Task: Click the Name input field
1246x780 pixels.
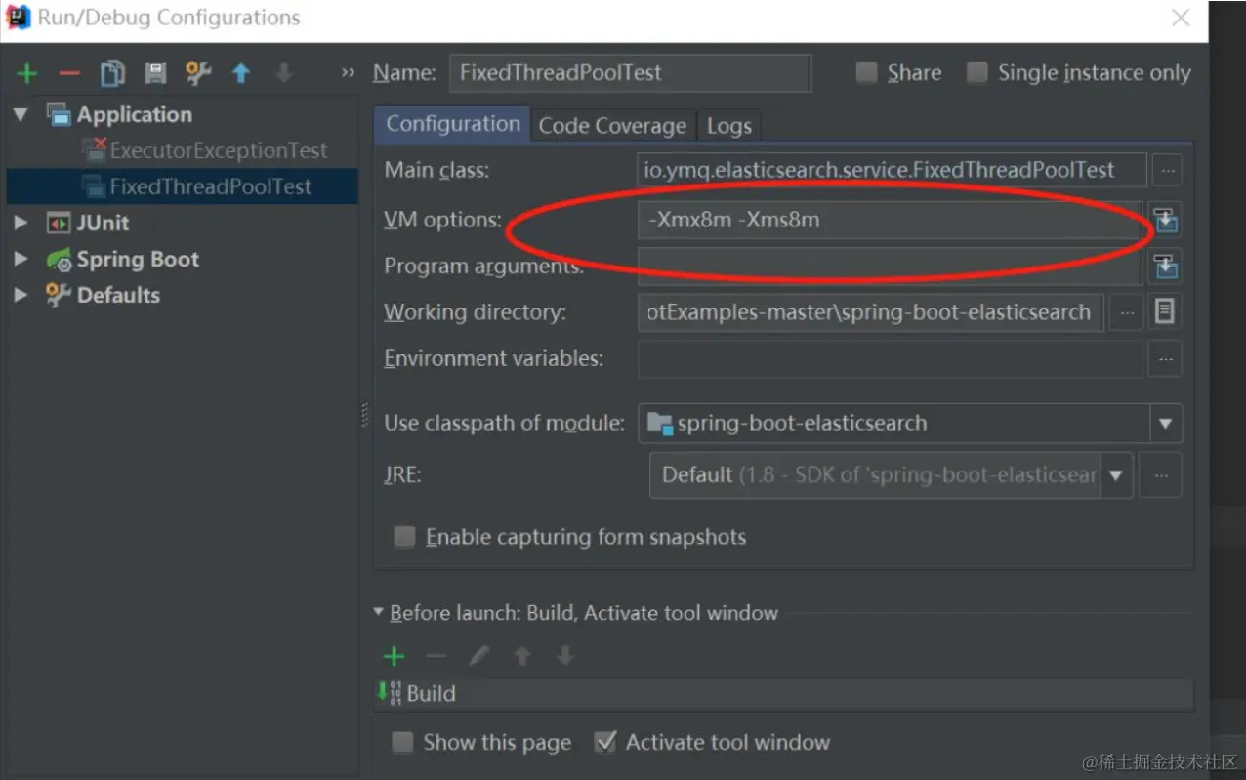Action: 630,73
